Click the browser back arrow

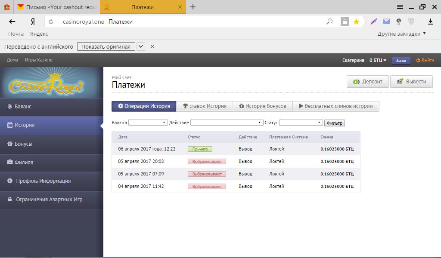pyautogui.click(x=12, y=21)
